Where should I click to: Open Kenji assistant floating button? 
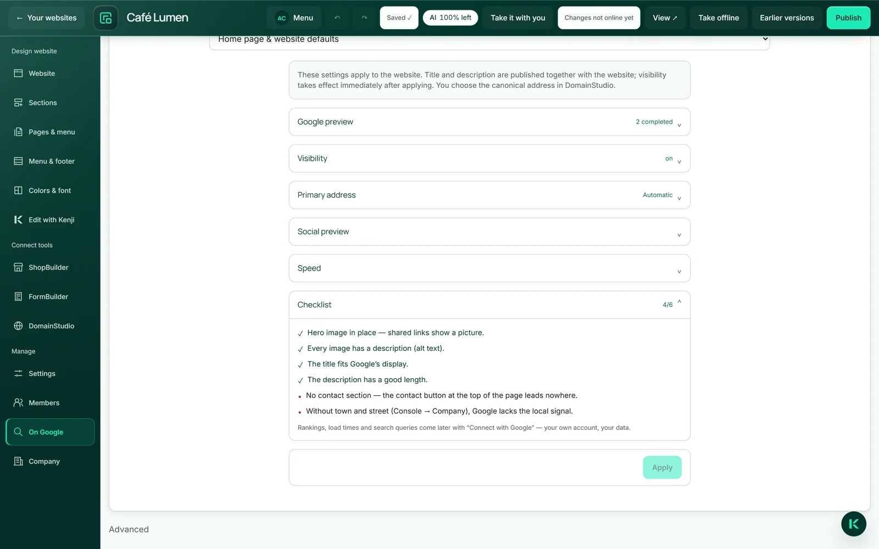pyautogui.click(x=853, y=524)
